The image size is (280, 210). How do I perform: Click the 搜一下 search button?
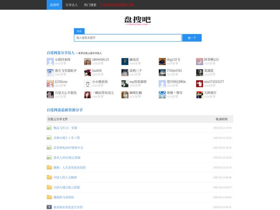(x=192, y=38)
